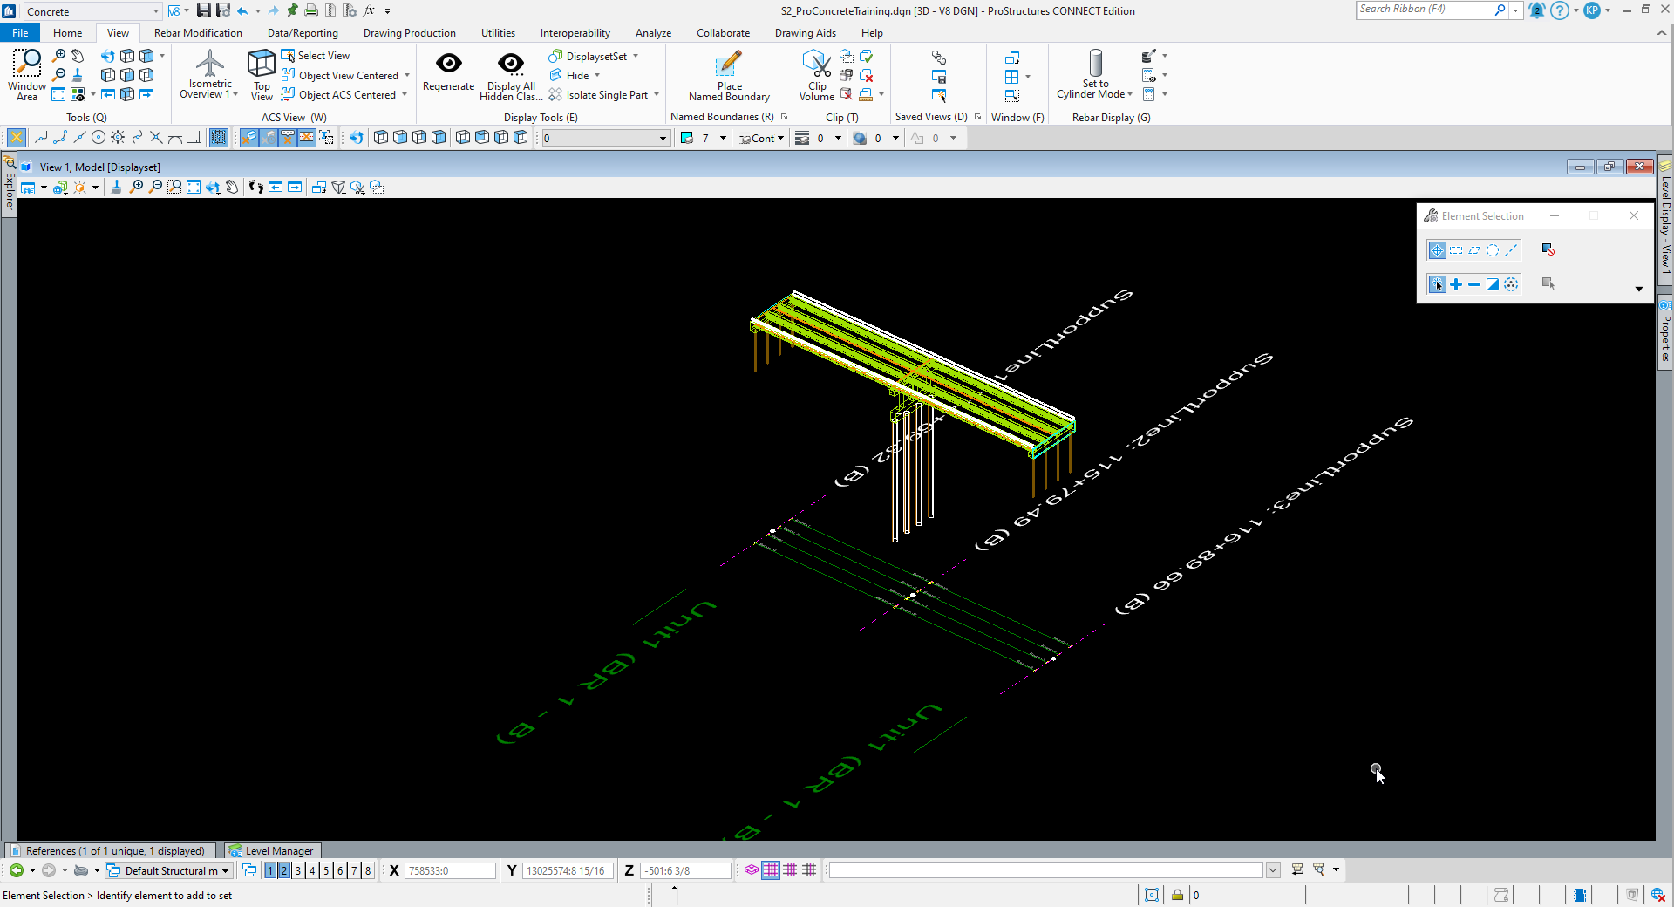
Task: Switch to the Drawing Production tab
Action: click(409, 33)
